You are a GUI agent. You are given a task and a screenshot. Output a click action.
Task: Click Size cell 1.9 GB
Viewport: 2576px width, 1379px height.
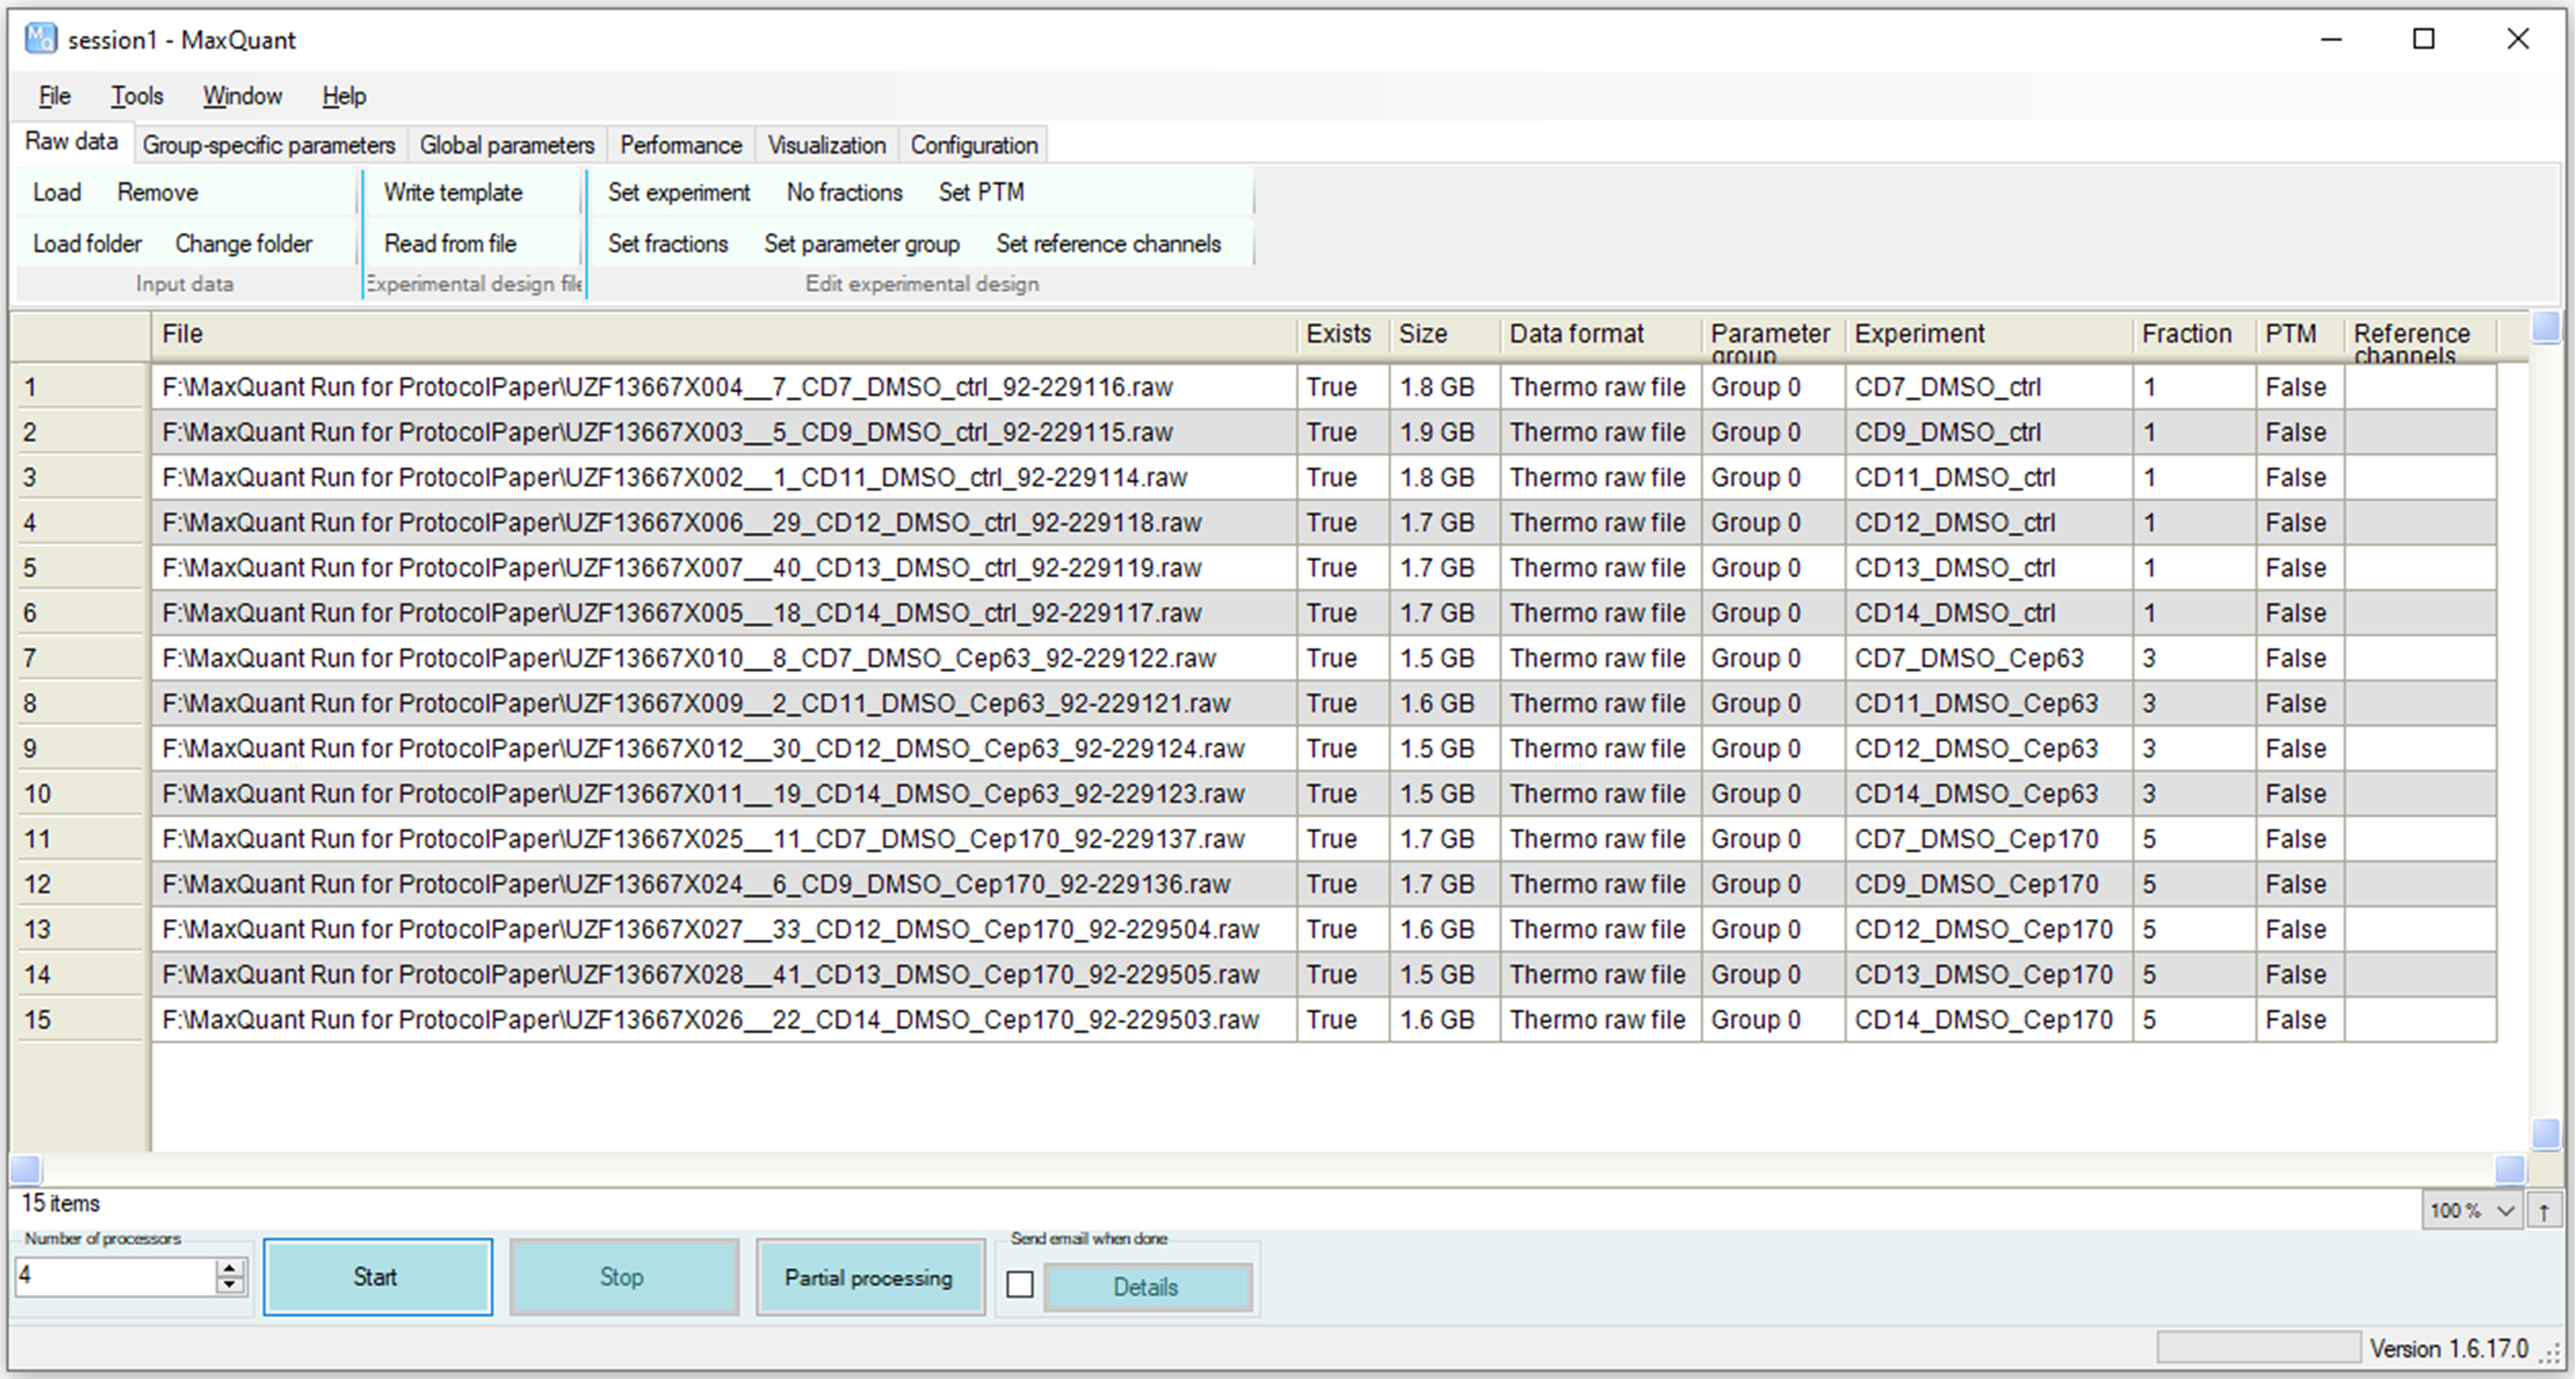(1444, 432)
